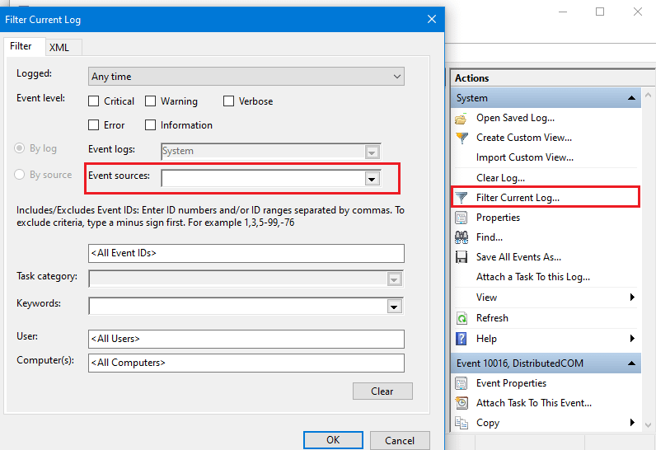This screenshot has height=450, width=656.
Task: Confirm the filter with OK button
Action: (x=333, y=440)
